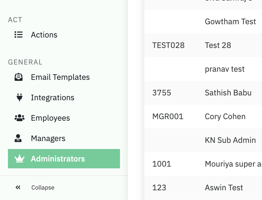Select the KN Sub Admin row
The image size is (262, 200).
coord(230,140)
